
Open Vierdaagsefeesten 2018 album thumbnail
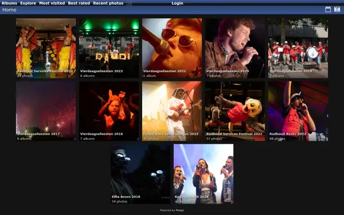(x=298, y=48)
